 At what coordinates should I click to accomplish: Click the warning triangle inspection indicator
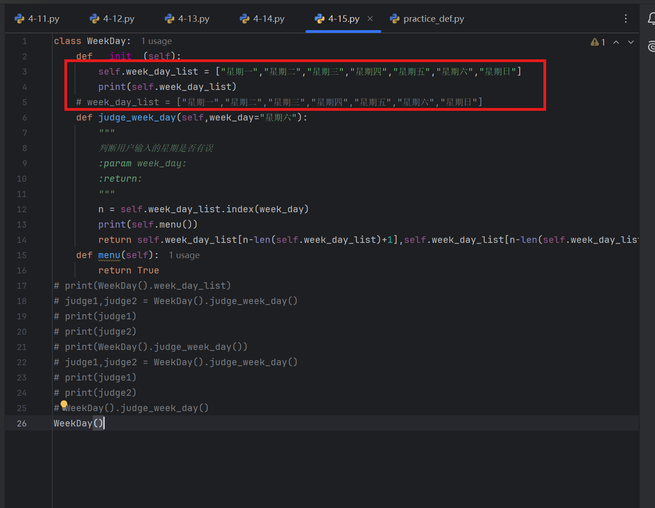(595, 42)
